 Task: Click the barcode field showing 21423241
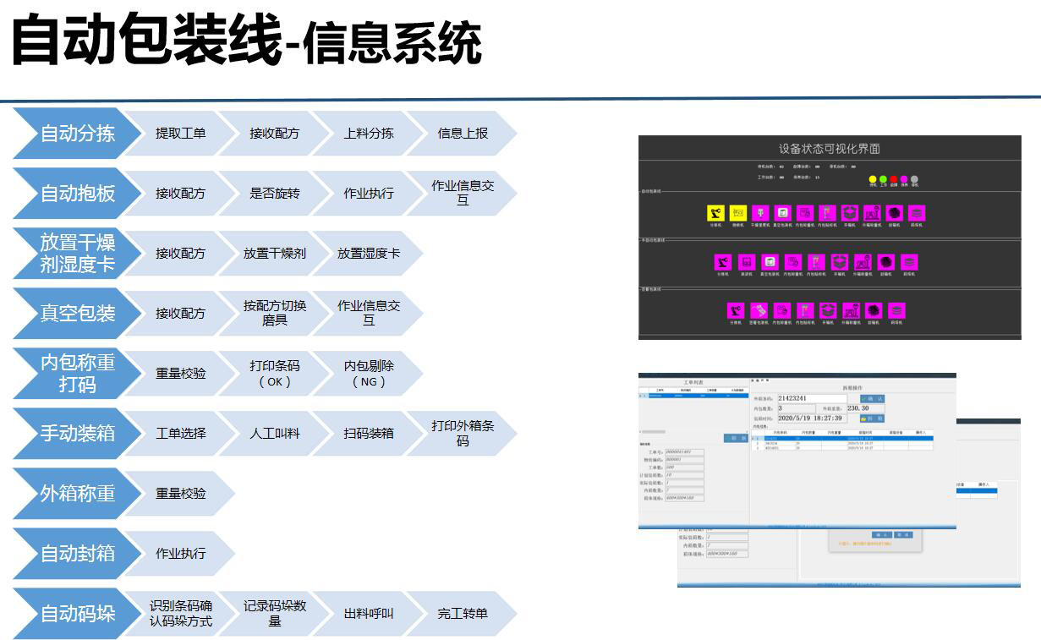812,398
